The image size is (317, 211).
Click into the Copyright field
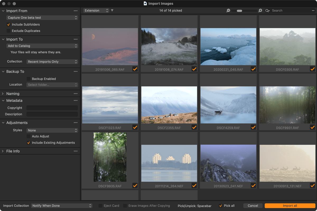52,108
